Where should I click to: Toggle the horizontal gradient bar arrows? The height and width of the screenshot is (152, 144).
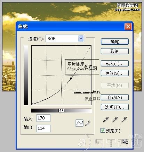click(x=61, y=110)
